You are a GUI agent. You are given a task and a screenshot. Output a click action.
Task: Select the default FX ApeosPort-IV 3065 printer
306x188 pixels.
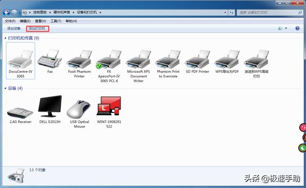(109, 59)
